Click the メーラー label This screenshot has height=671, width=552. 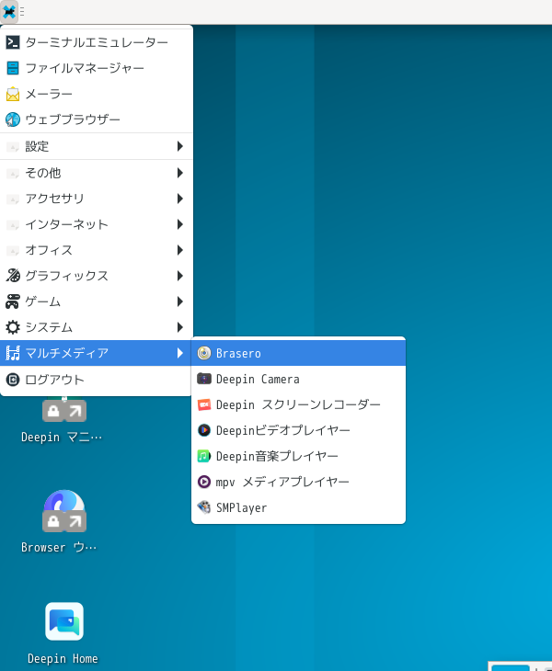(x=49, y=94)
